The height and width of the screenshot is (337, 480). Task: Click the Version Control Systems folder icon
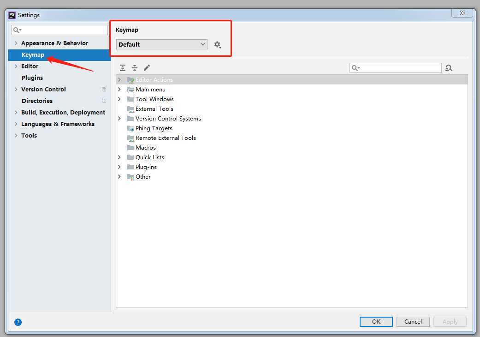[x=130, y=119]
